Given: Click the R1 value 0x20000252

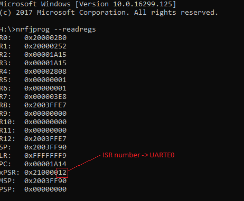Looking at the screenshot, I should [45, 46].
